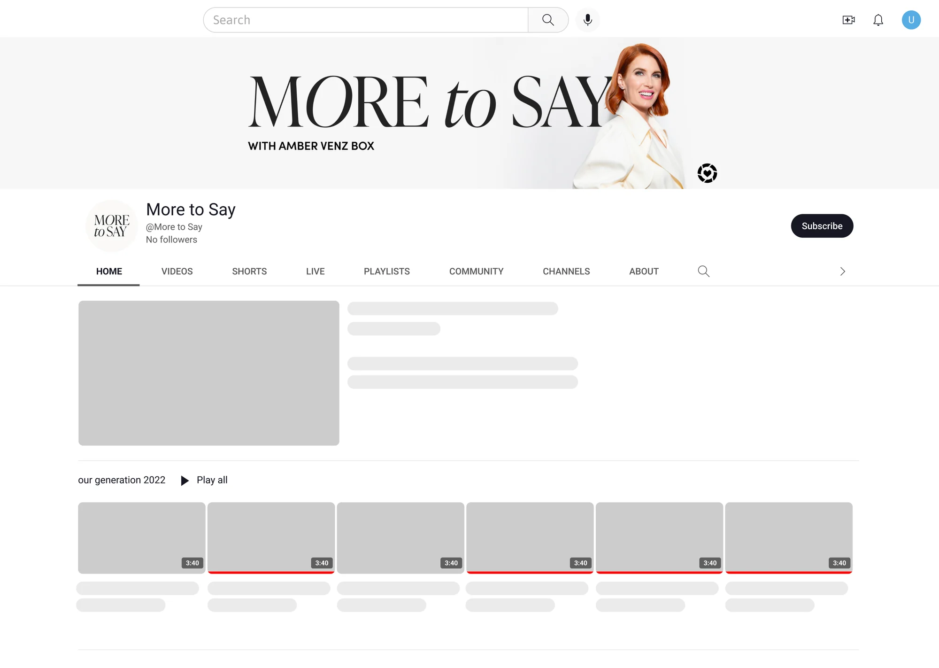The height and width of the screenshot is (668, 939).
Task: Activate voice search microphone
Action: click(587, 20)
